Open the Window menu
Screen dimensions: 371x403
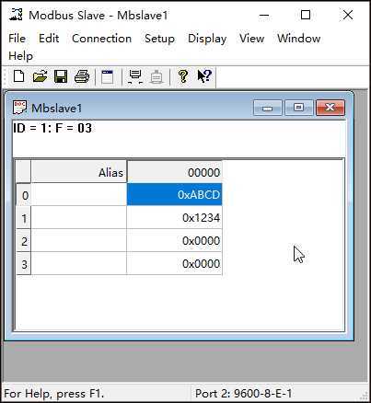(299, 39)
